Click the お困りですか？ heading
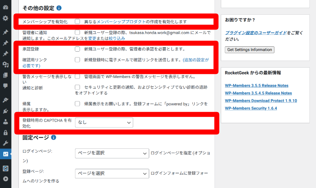This screenshot has width=316, height=188. pos(240,20)
